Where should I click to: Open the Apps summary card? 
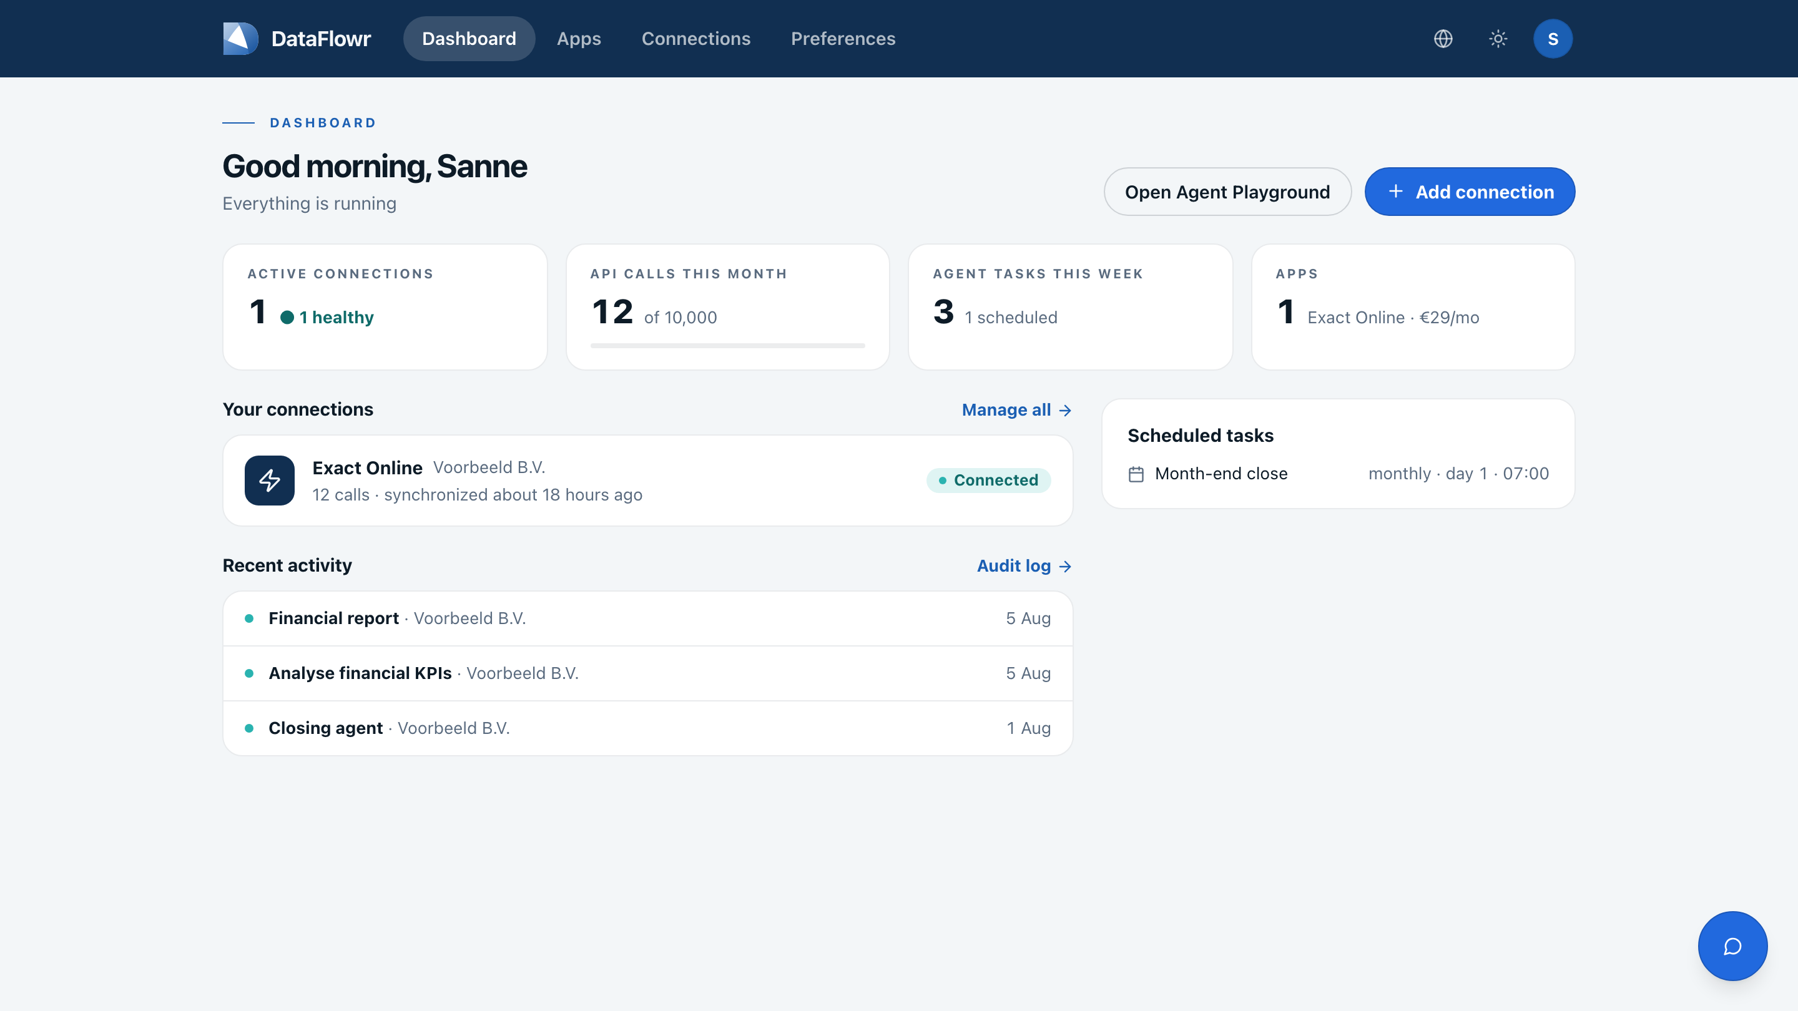pos(1413,307)
